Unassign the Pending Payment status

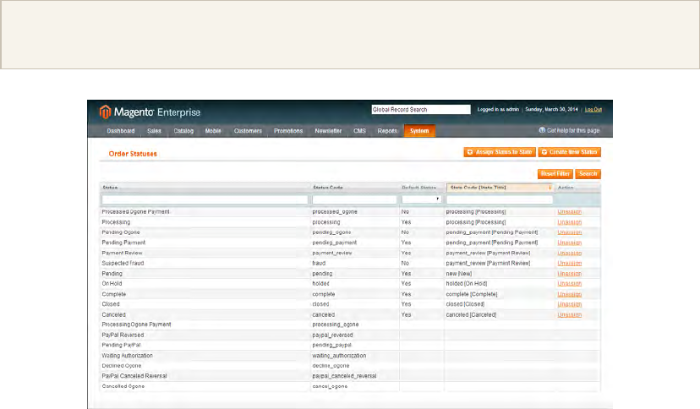570,243
